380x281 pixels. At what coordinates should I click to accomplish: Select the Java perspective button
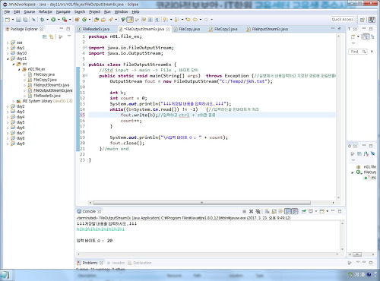(x=372, y=20)
